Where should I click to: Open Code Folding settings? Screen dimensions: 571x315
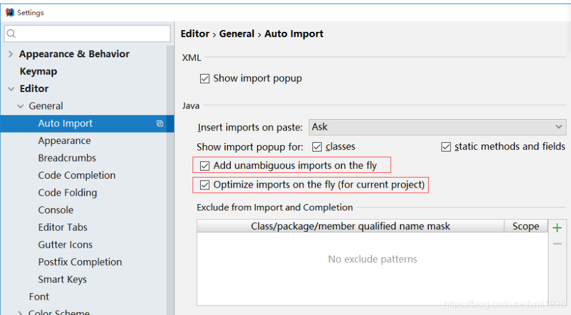click(x=67, y=193)
